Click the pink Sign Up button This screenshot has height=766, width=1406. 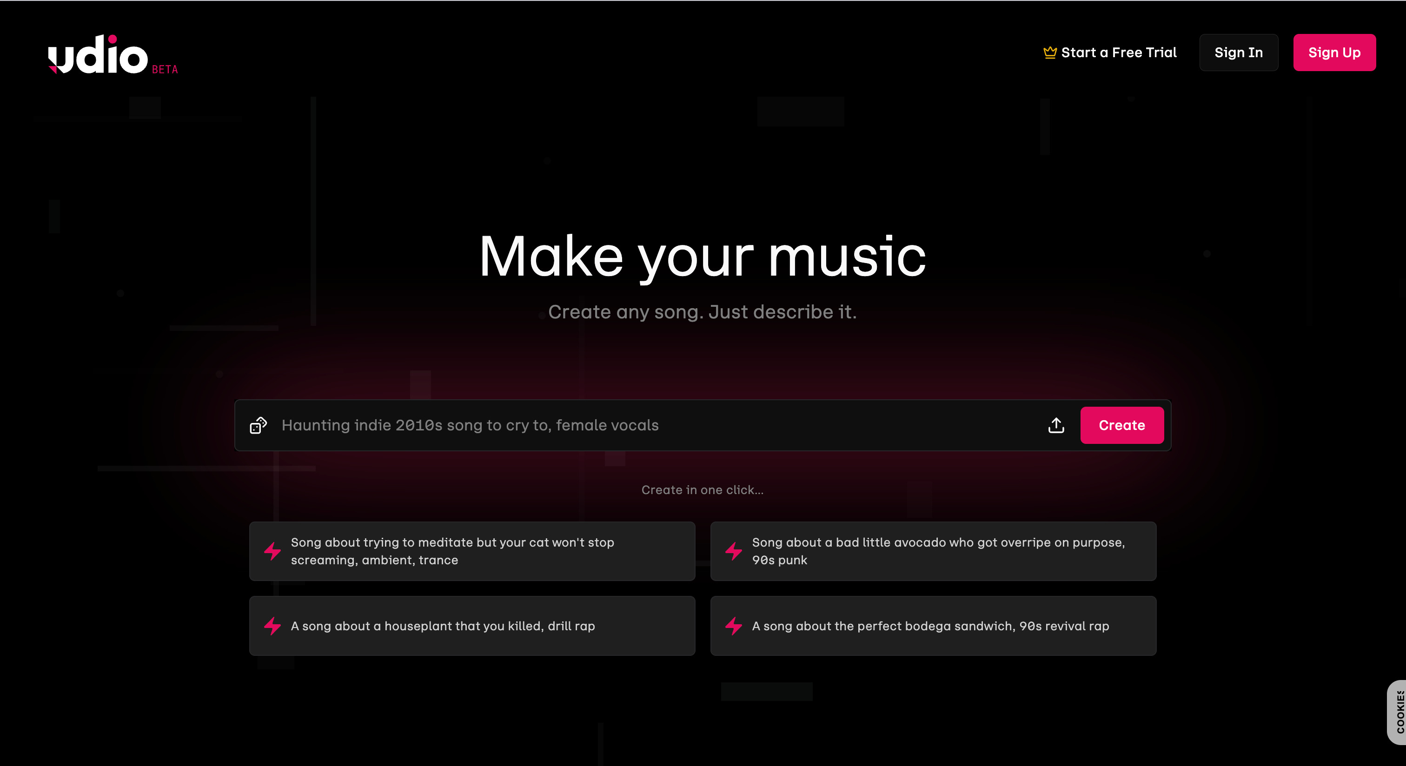[x=1334, y=53]
